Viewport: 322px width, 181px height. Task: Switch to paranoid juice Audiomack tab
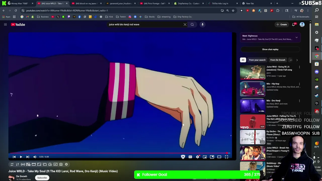coord(121,4)
